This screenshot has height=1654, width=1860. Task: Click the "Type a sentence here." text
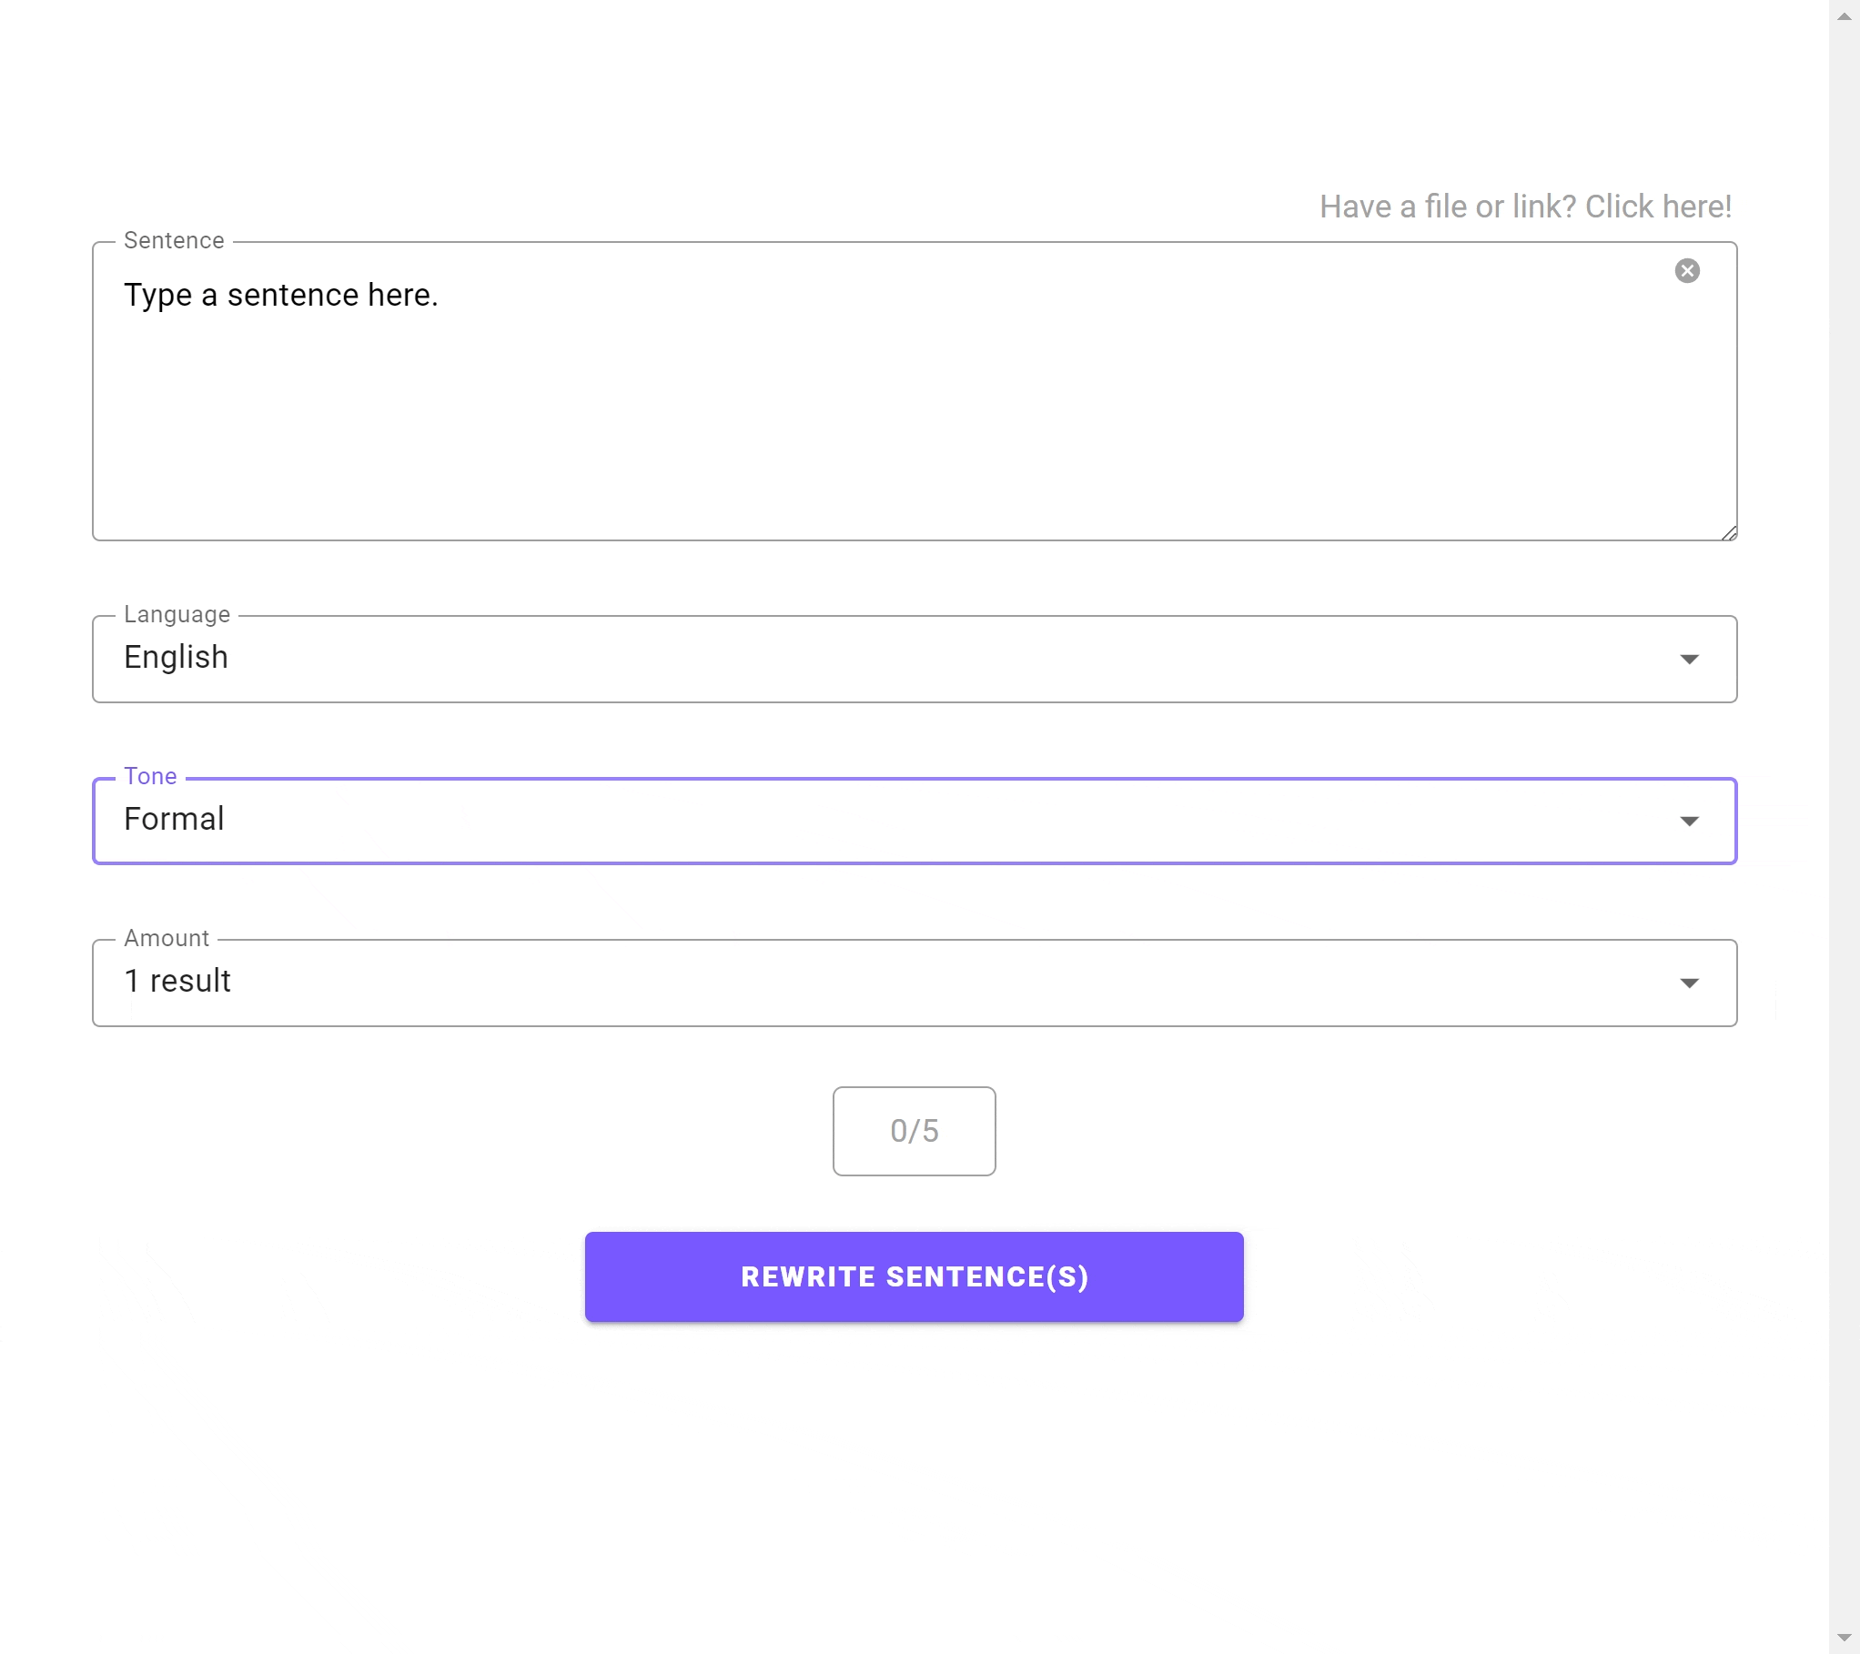tap(280, 295)
